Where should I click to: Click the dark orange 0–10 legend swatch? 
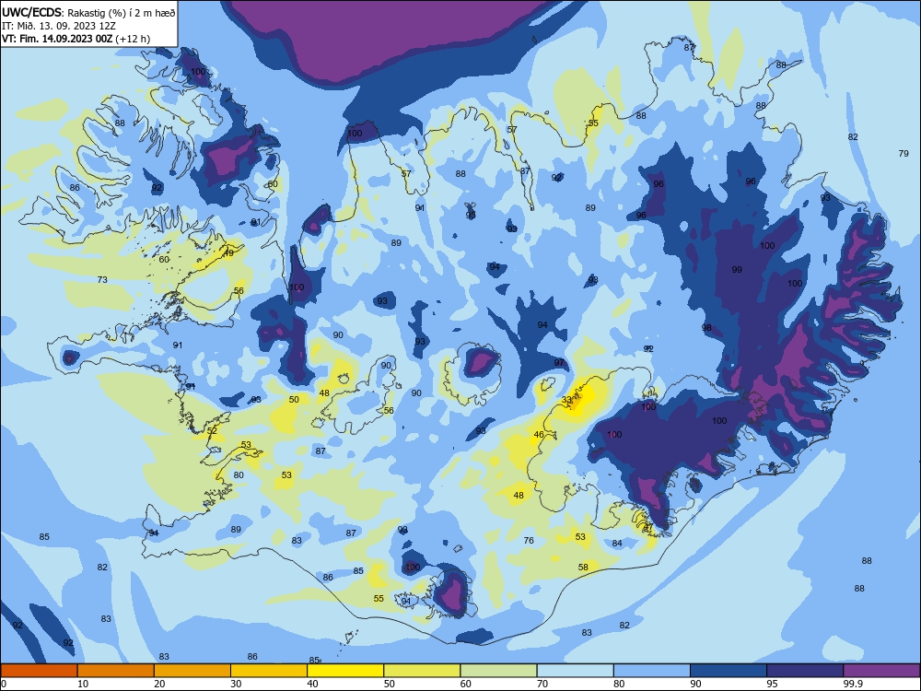(x=39, y=671)
